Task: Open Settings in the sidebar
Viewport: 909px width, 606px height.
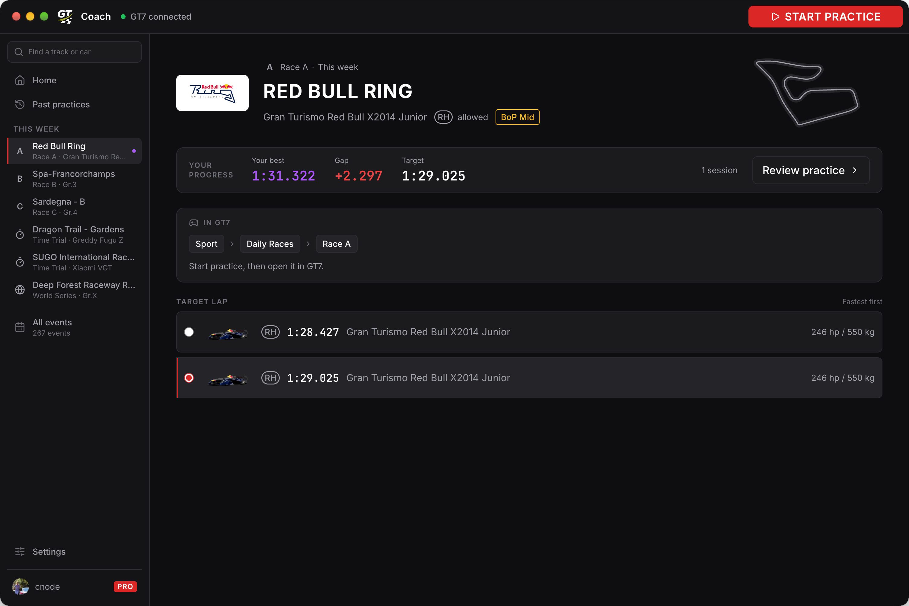Action: pos(75,551)
